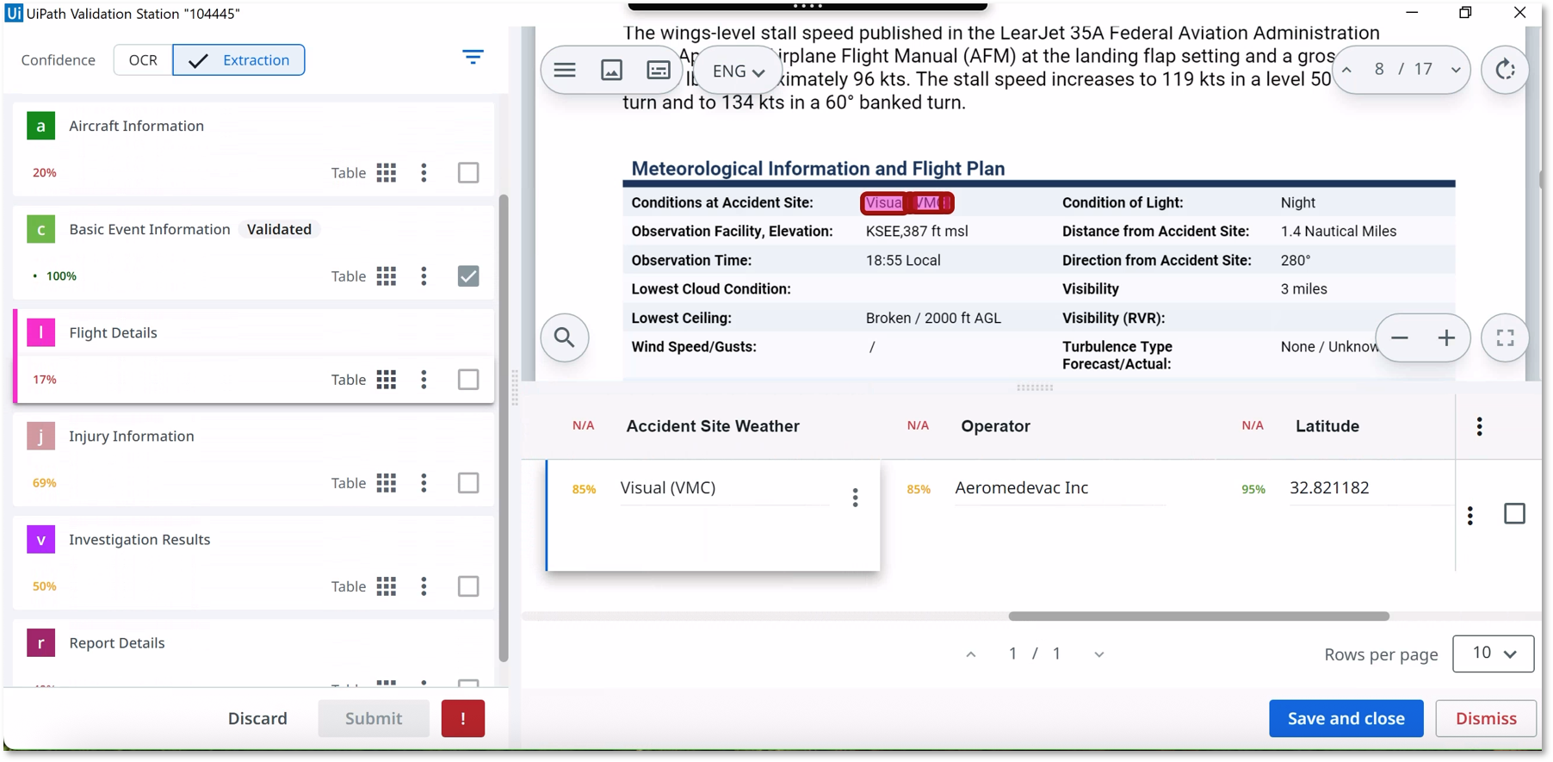
Task: Select the Extraction confidence tab
Action: tap(239, 60)
